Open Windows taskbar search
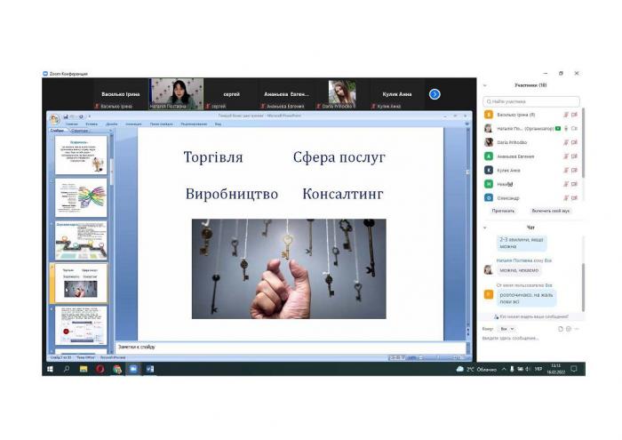The height and width of the screenshot is (440, 622). pyautogui.click(x=67, y=369)
